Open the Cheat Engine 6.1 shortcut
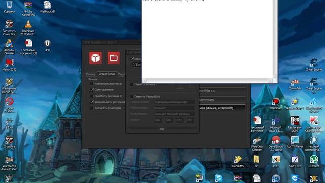325x183 pixels. (x=314, y=85)
